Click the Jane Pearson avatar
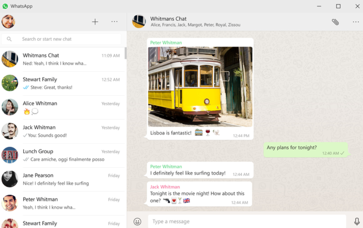The width and height of the screenshot is (363, 228). pos(10,179)
